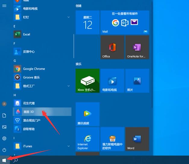
Task: Open the 强力卸载电脑中的软件 tile
Action: [112, 139]
